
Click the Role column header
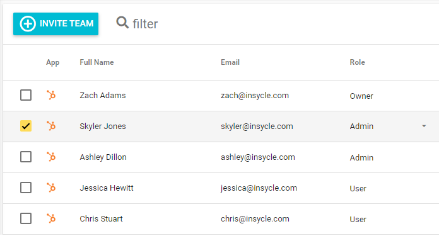pos(357,62)
